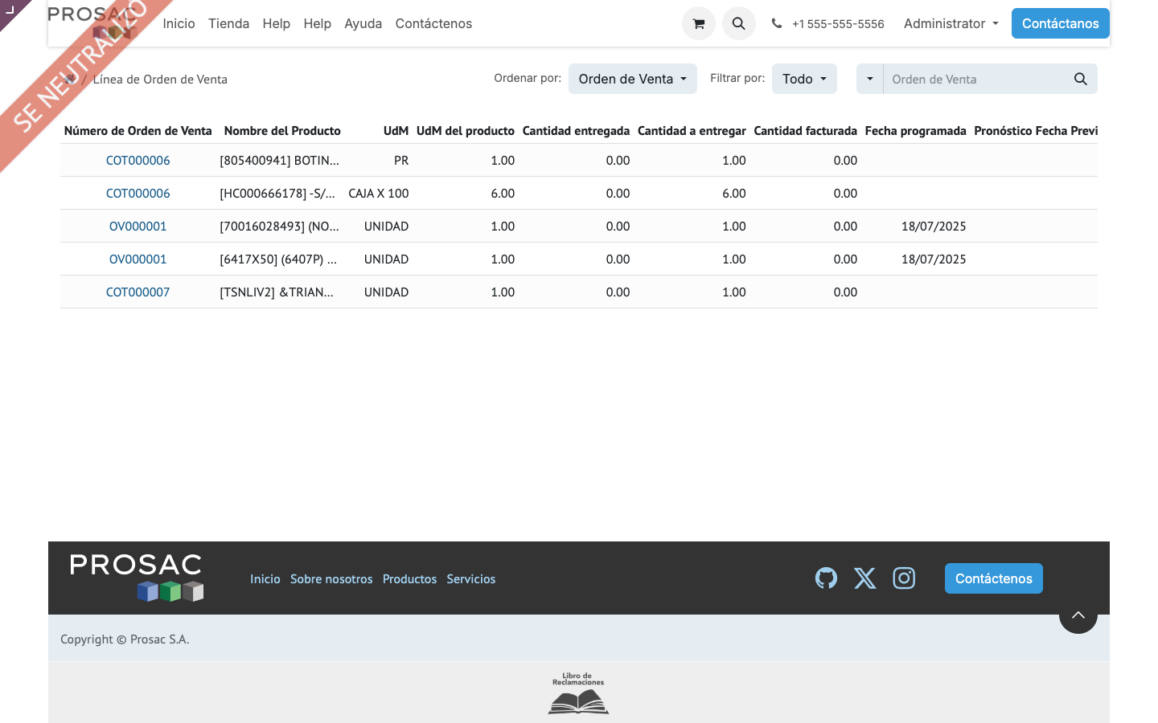Open order COT000007 link
Image resolution: width=1158 pixels, height=723 pixels.
(x=138, y=292)
